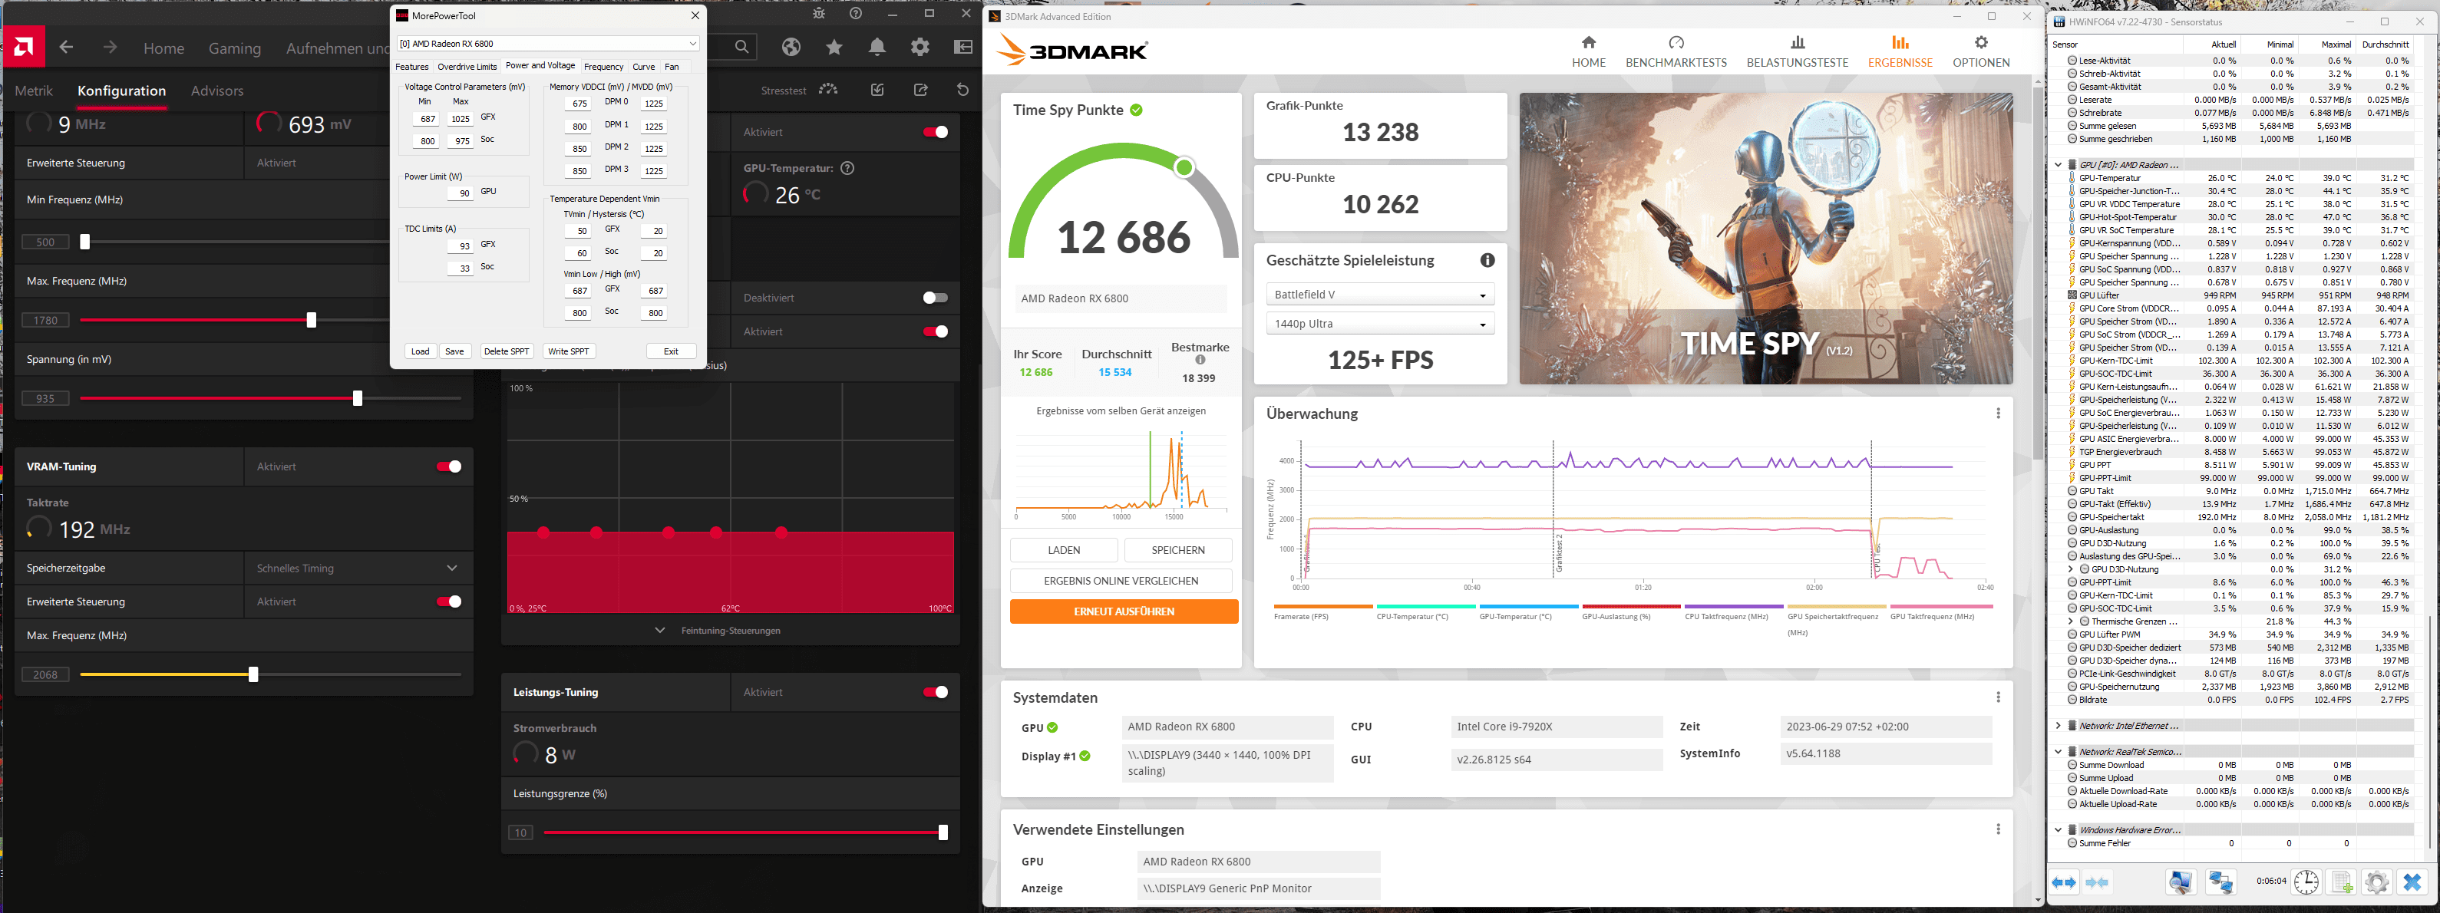Enable the Deaktiviert fan switch
Image resolution: width=2440 pixels, height=913 pixels.
pos(936,298)
